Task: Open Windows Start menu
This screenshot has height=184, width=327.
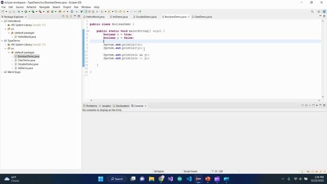Action: pyautogui.click(x=101, y=179)
